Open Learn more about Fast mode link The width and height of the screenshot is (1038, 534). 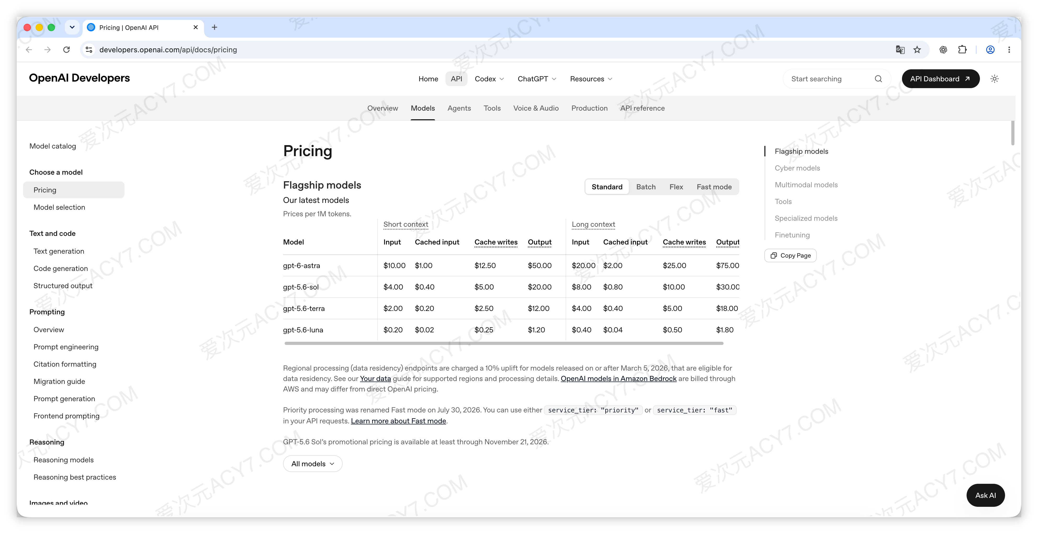(x=398, y=421)
